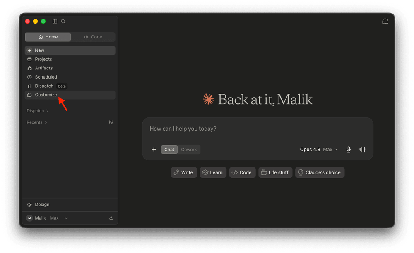Screen dimensions: 414x253
Task: Toggle the sidebar panel icon
Action: coord(55,21)
